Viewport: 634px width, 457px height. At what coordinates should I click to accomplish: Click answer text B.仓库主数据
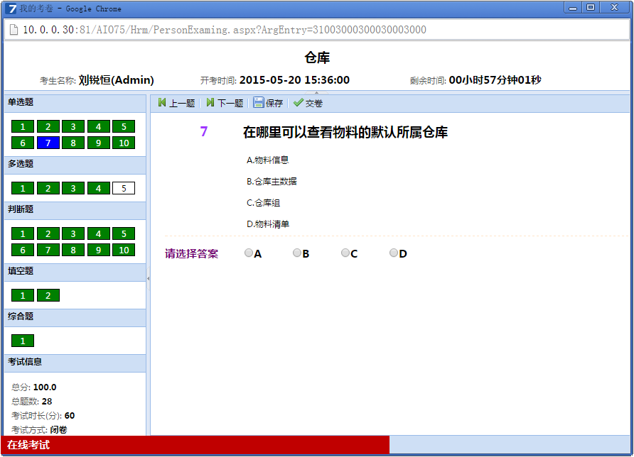click(272, 182)
